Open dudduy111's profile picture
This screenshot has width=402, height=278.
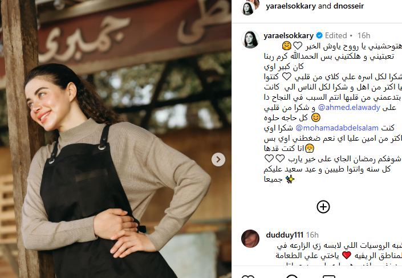250,239
